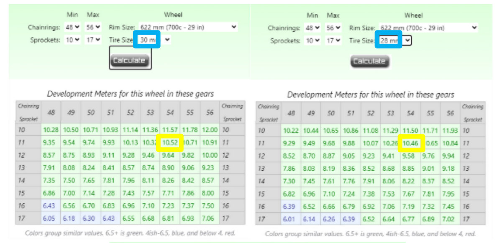
Task: Click the 12.00 cell in the left table
Action: coord(210,130)
